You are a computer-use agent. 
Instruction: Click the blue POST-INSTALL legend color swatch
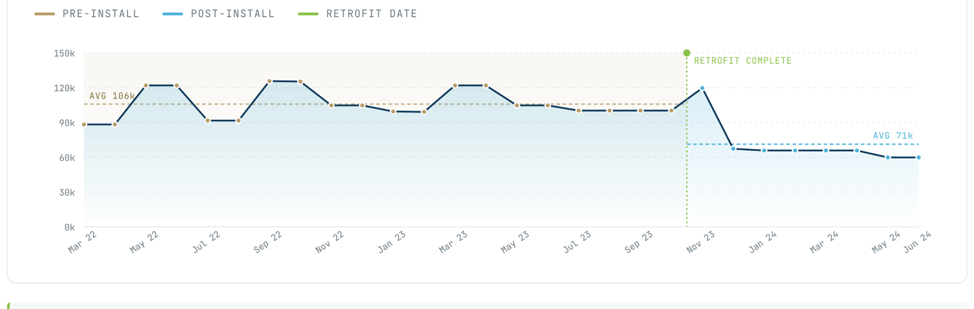point(173,13)
